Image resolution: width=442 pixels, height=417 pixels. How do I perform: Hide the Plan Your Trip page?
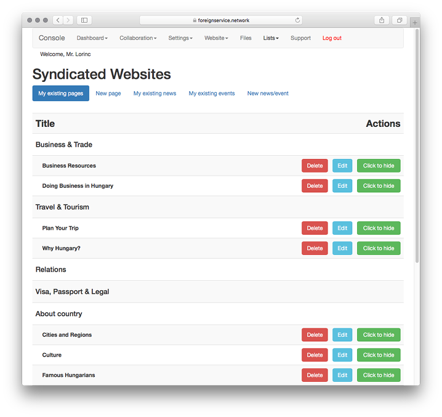click(379, 228)
